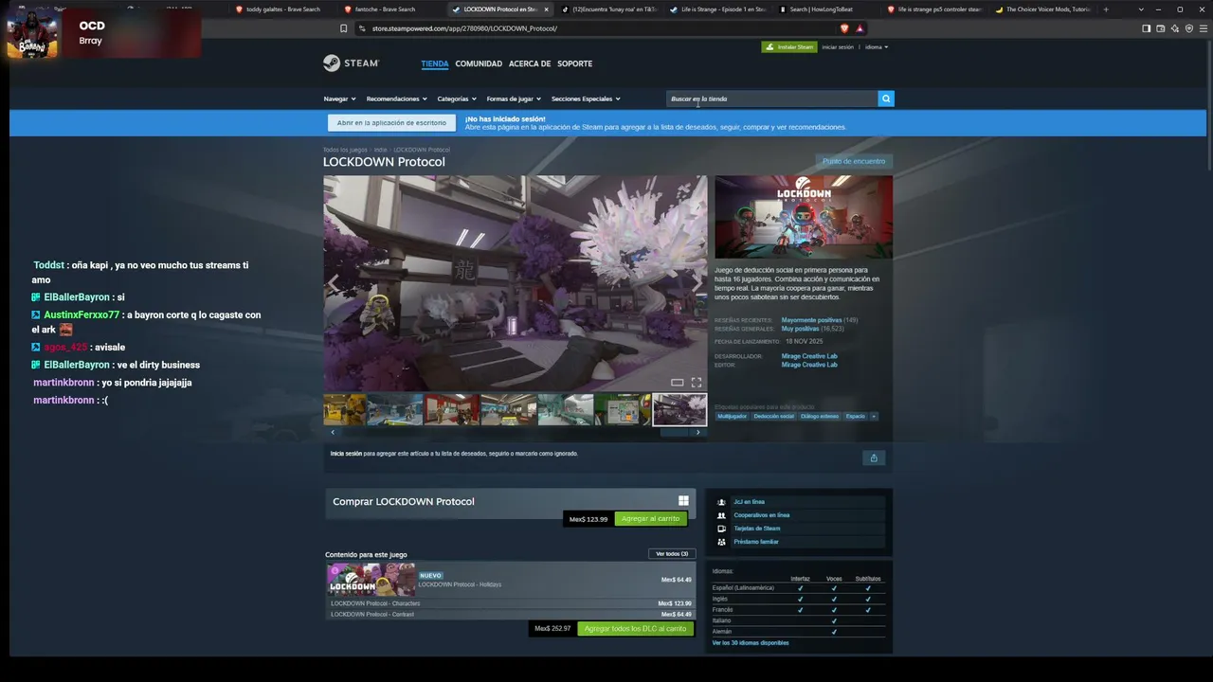Select the first yellow-room screenshot thumbnail
Image resolution: width=1213 pixels, height=682 pixels.
[345, 409]
